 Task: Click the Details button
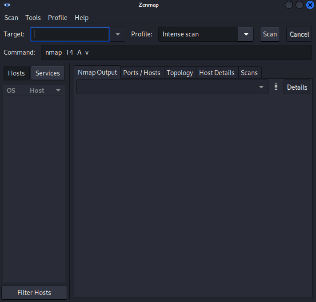click(297, 87)
